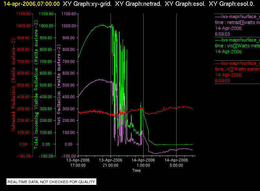Viewport: 260px width, 191px height.
Task: Click red axis tick value -100.00
Action: (x=23, y=156)
